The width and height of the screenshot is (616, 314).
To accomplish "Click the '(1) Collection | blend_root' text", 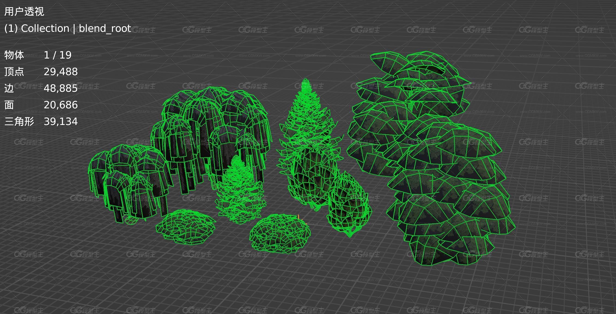I will [x=68, y=28].
